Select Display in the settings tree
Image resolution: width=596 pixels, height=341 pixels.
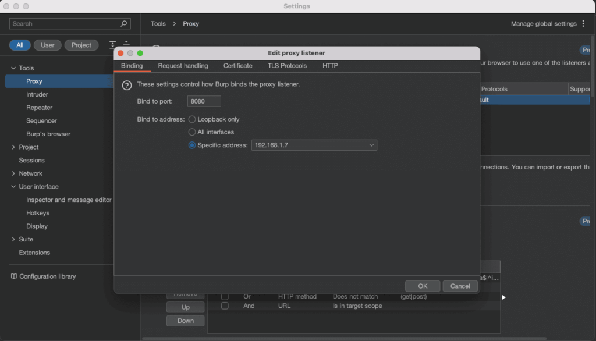[37, 226]
